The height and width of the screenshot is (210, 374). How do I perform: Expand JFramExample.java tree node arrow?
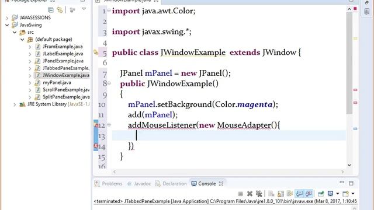[30, 47]
